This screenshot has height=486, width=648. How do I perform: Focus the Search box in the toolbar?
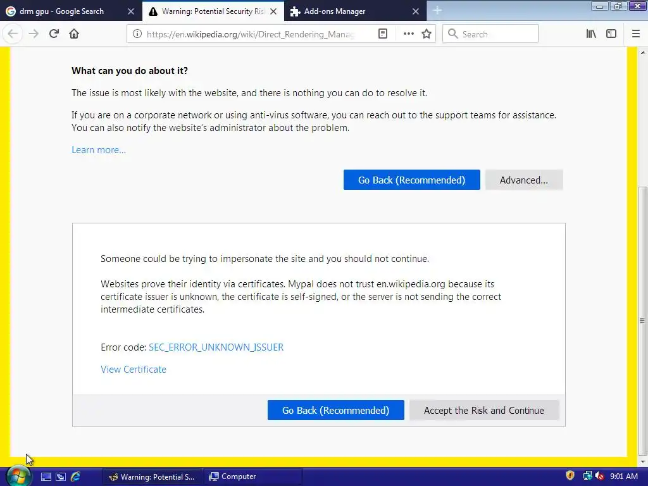coord(490,34)
